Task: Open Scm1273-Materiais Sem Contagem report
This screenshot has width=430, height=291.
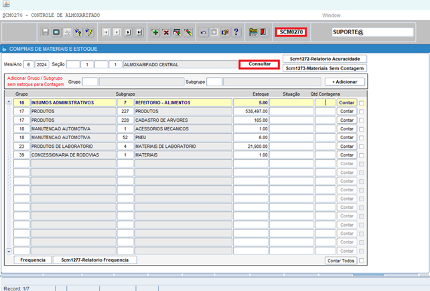Action: pyautogui.click(x=325, y=68)
